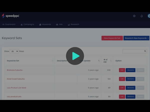Delete the Brisbane Suburbs row
Viewport: 150px width, 112px height.
click(x=140, y=70)
